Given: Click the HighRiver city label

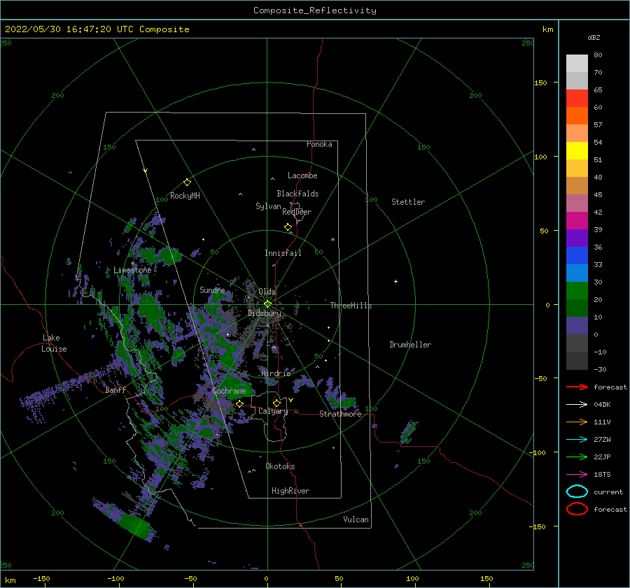Looking at the screenshot, I should coord(290,491).
